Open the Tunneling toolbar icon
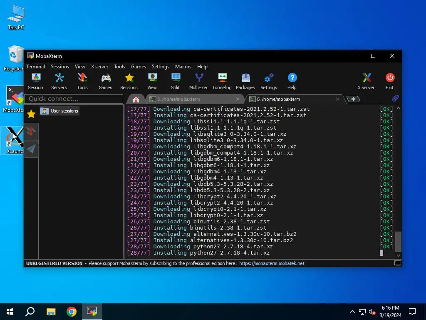 tap(222, 81)
